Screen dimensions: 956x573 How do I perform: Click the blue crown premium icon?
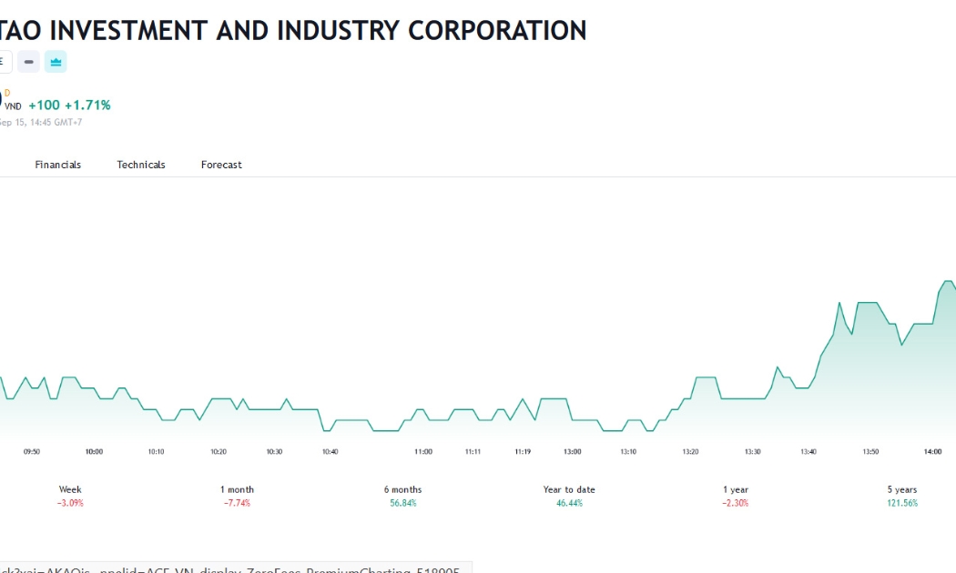[56, 62]
